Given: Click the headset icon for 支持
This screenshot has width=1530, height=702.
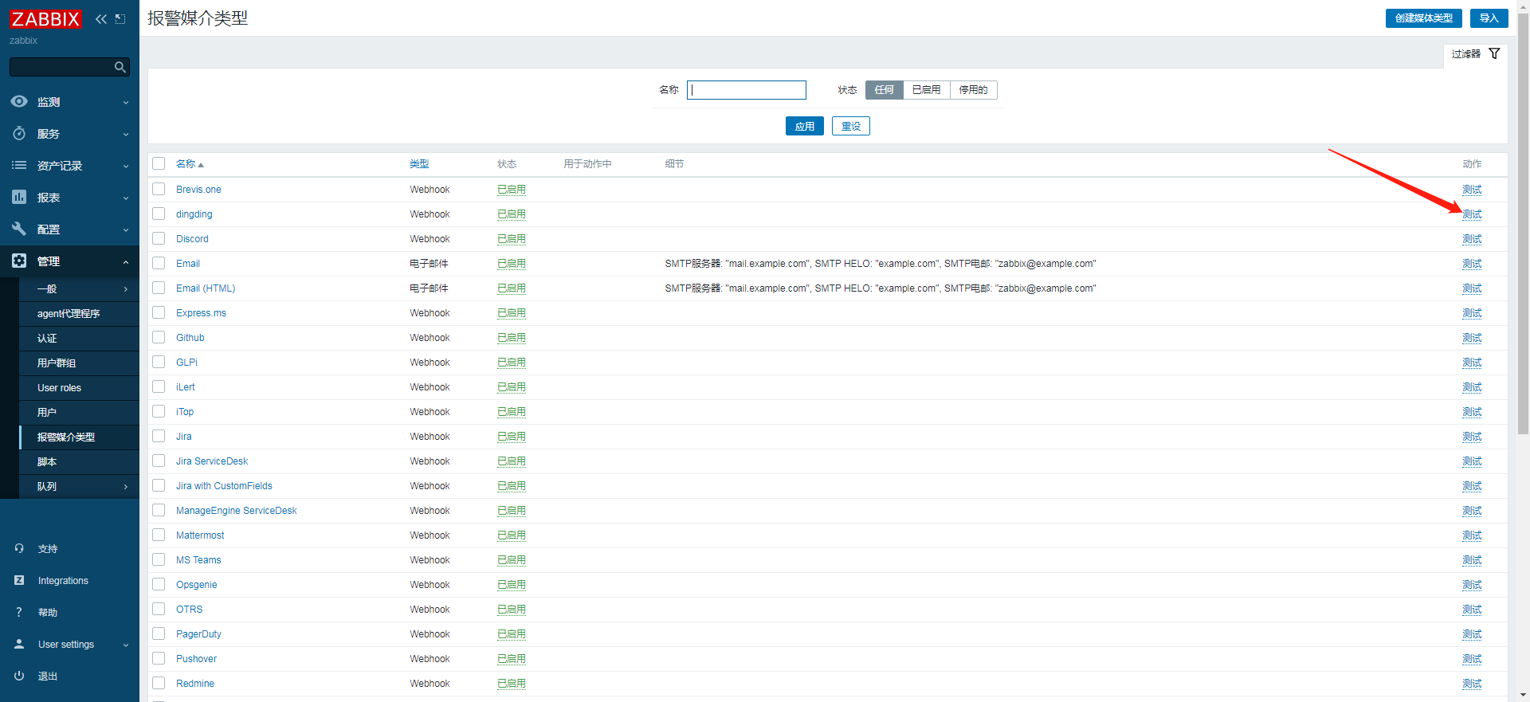Looking at the screenshot, I should (19, 548).
